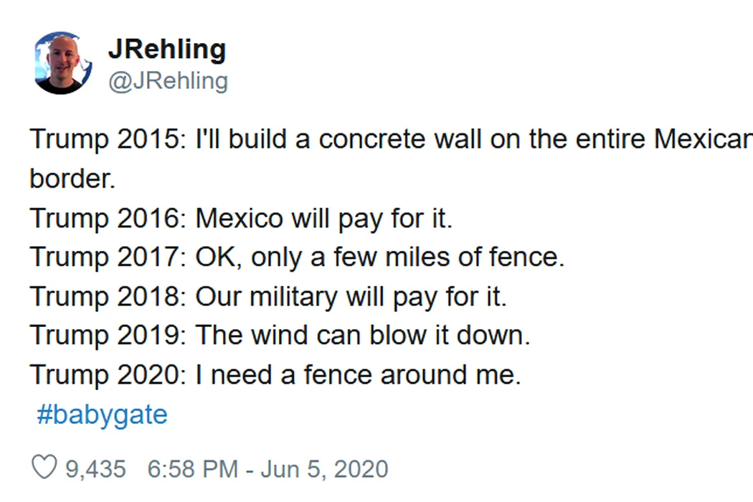Click the bold JRehling display name
Viewport: 753px width, 502px height.
point(167,49)
